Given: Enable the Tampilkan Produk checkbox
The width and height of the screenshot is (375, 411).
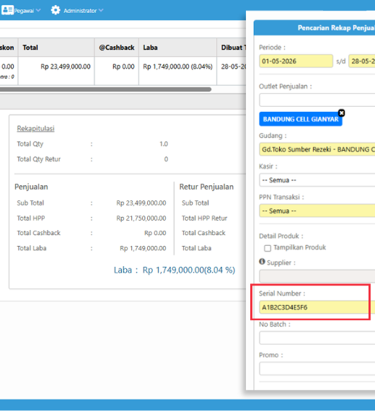Looking at the screenshot, I should click(268, 248).
